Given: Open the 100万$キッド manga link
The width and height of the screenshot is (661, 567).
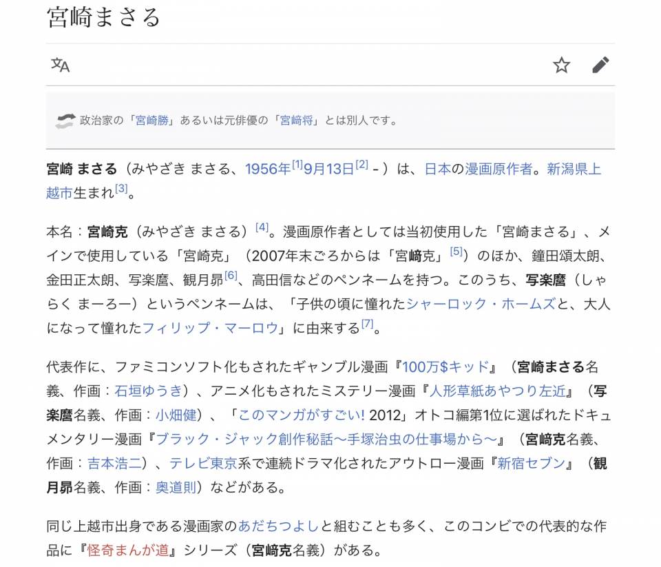Looking at the screenshot, I should click(x=445, y=367).
